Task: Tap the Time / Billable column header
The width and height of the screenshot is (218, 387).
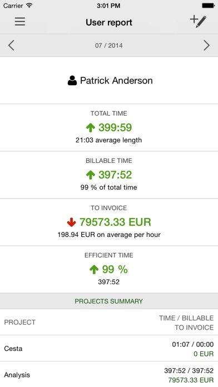Action: point(186,318)
